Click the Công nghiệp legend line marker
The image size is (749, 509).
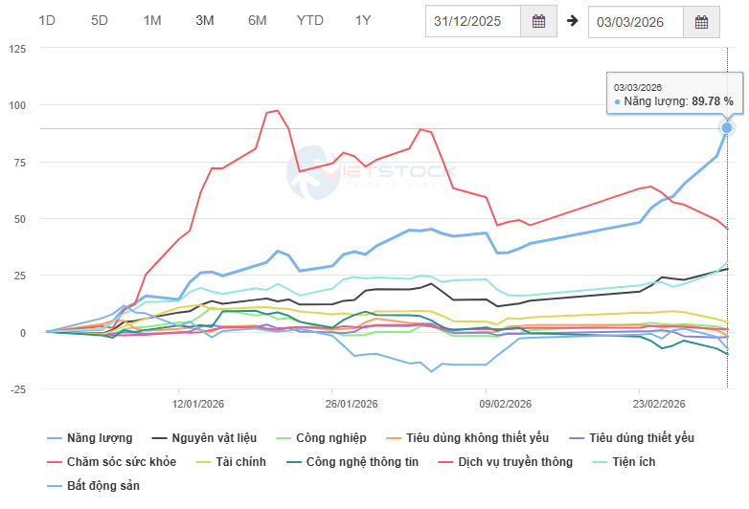tap(287, 438)
